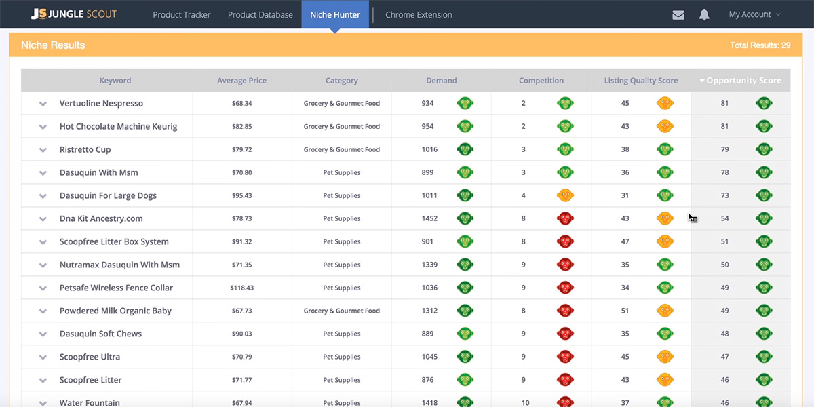This screenshot has width=814, height=407.
Task: Click the $95.43 average price cell
Action: coord(241,195)
